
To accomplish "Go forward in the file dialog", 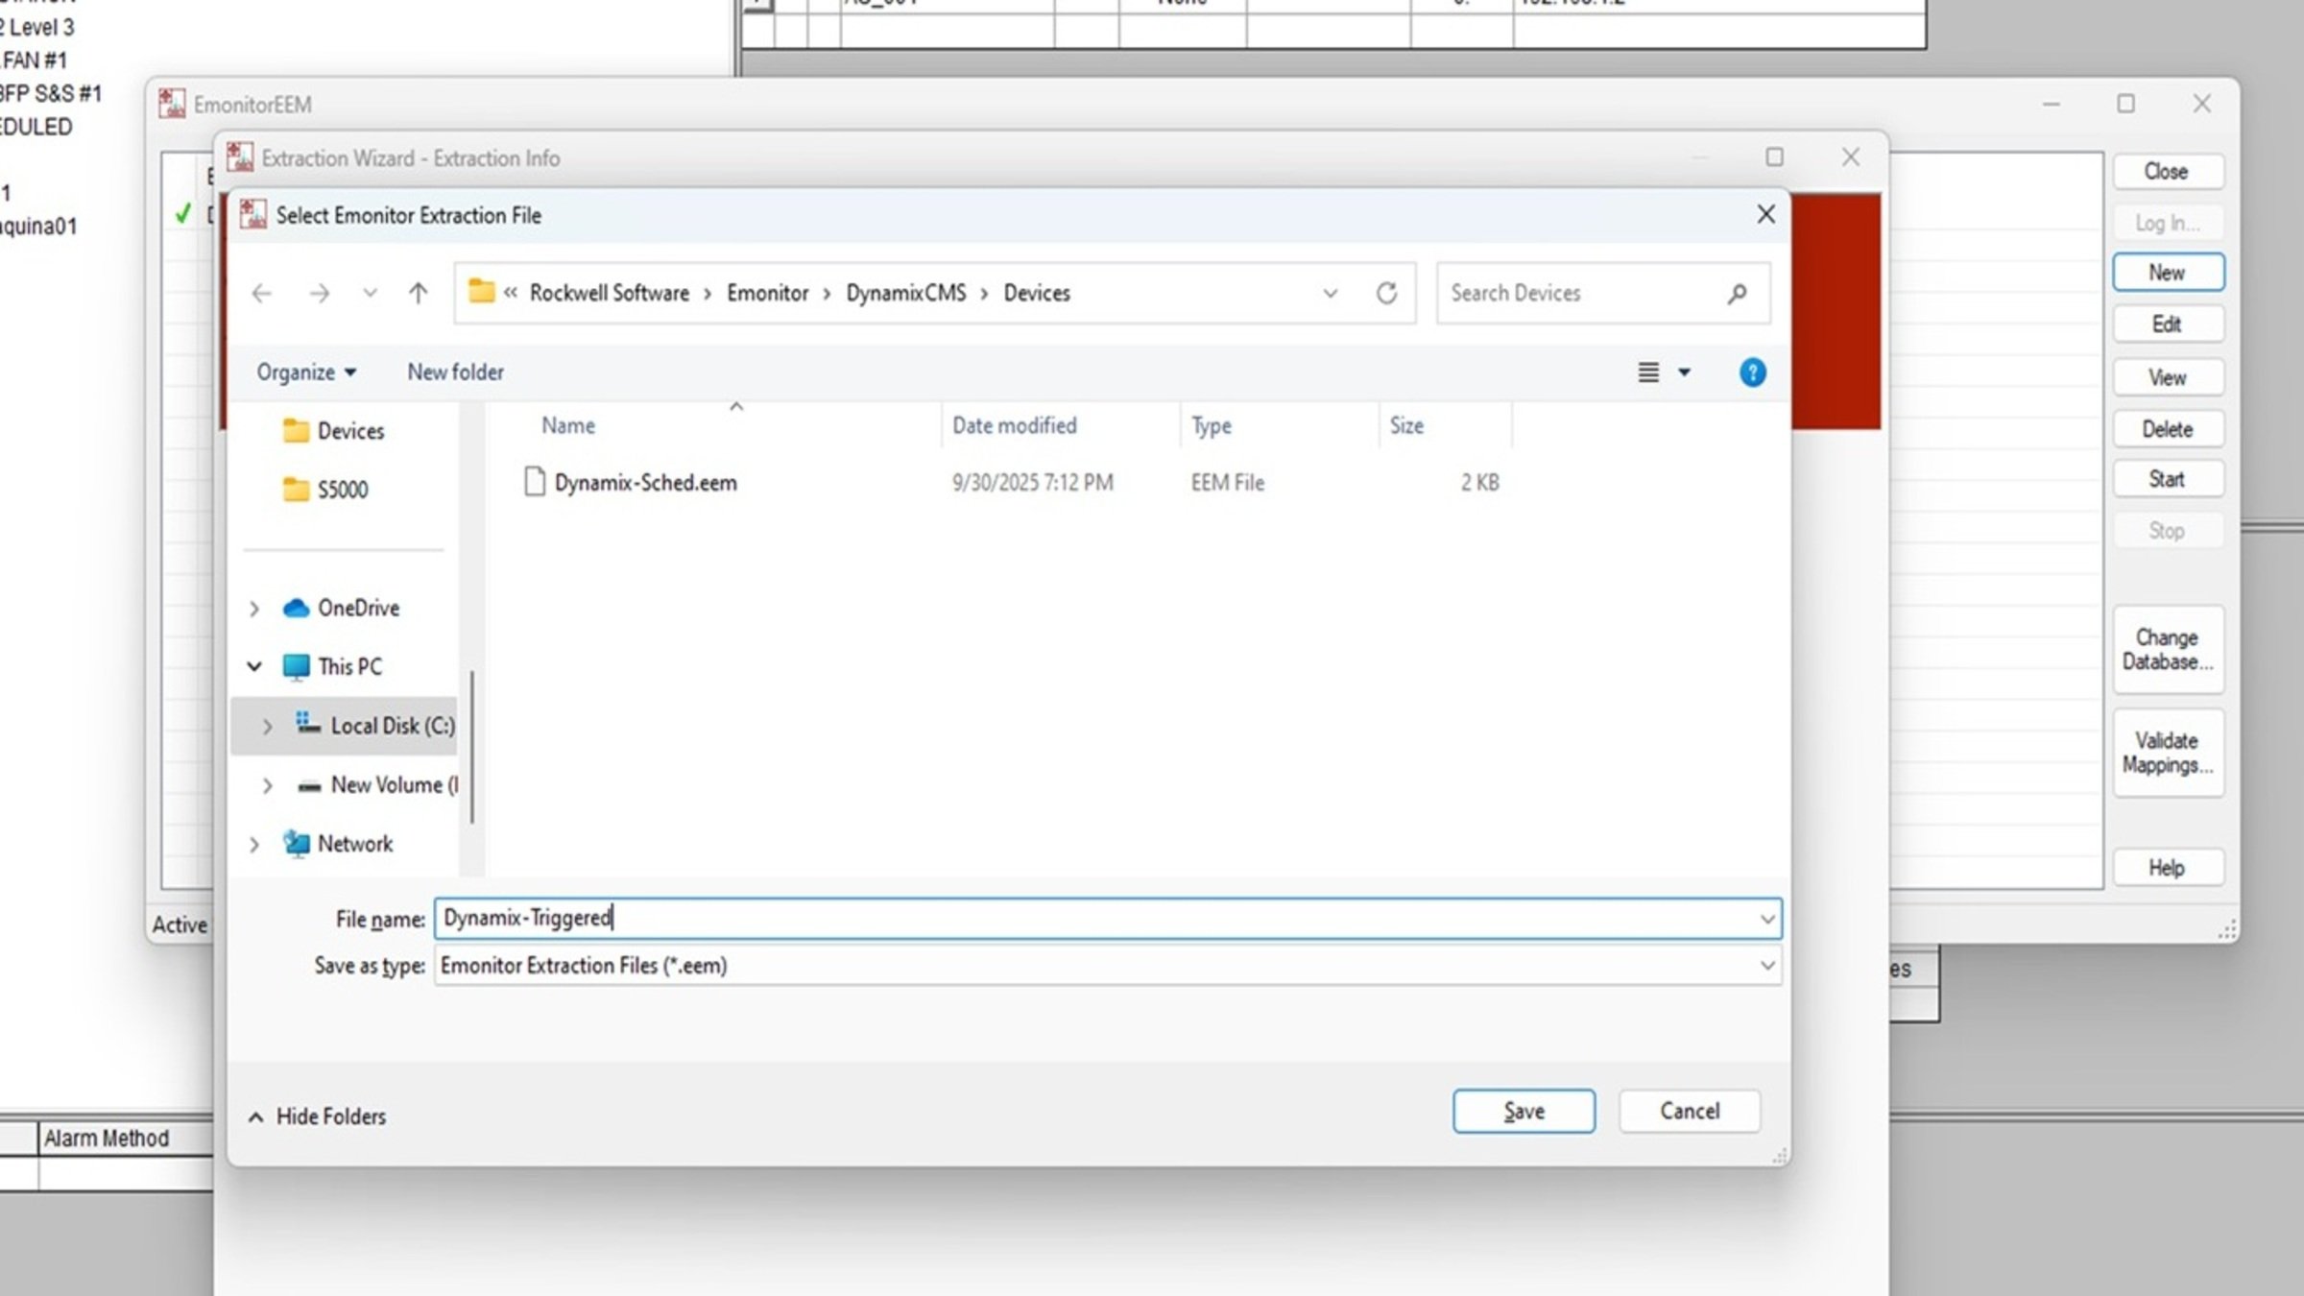I will pyautogui.click(x=320, y=293).
